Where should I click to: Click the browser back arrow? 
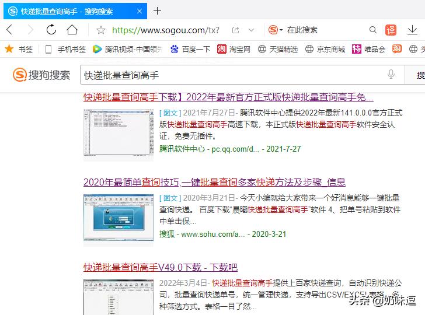point(9,30)
